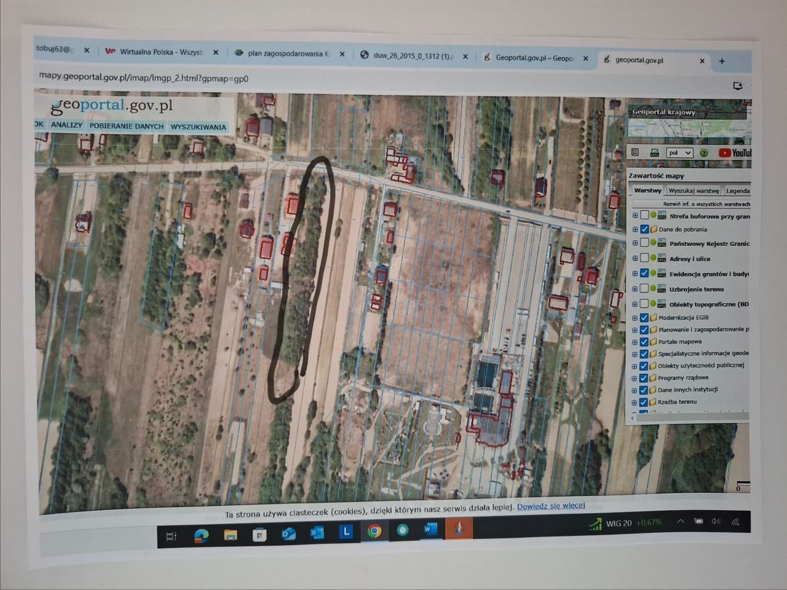Select the Legenda panel tab
The image size is (787, 590).
(738, 191)
